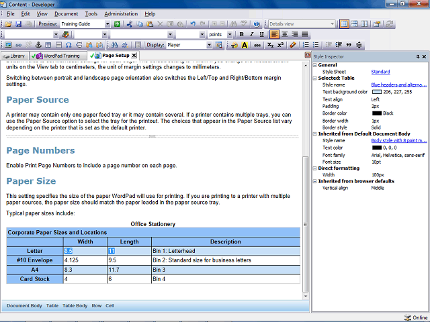Click the increase indent icon
This screenshot has width=430, height=322.
[339, 45]
